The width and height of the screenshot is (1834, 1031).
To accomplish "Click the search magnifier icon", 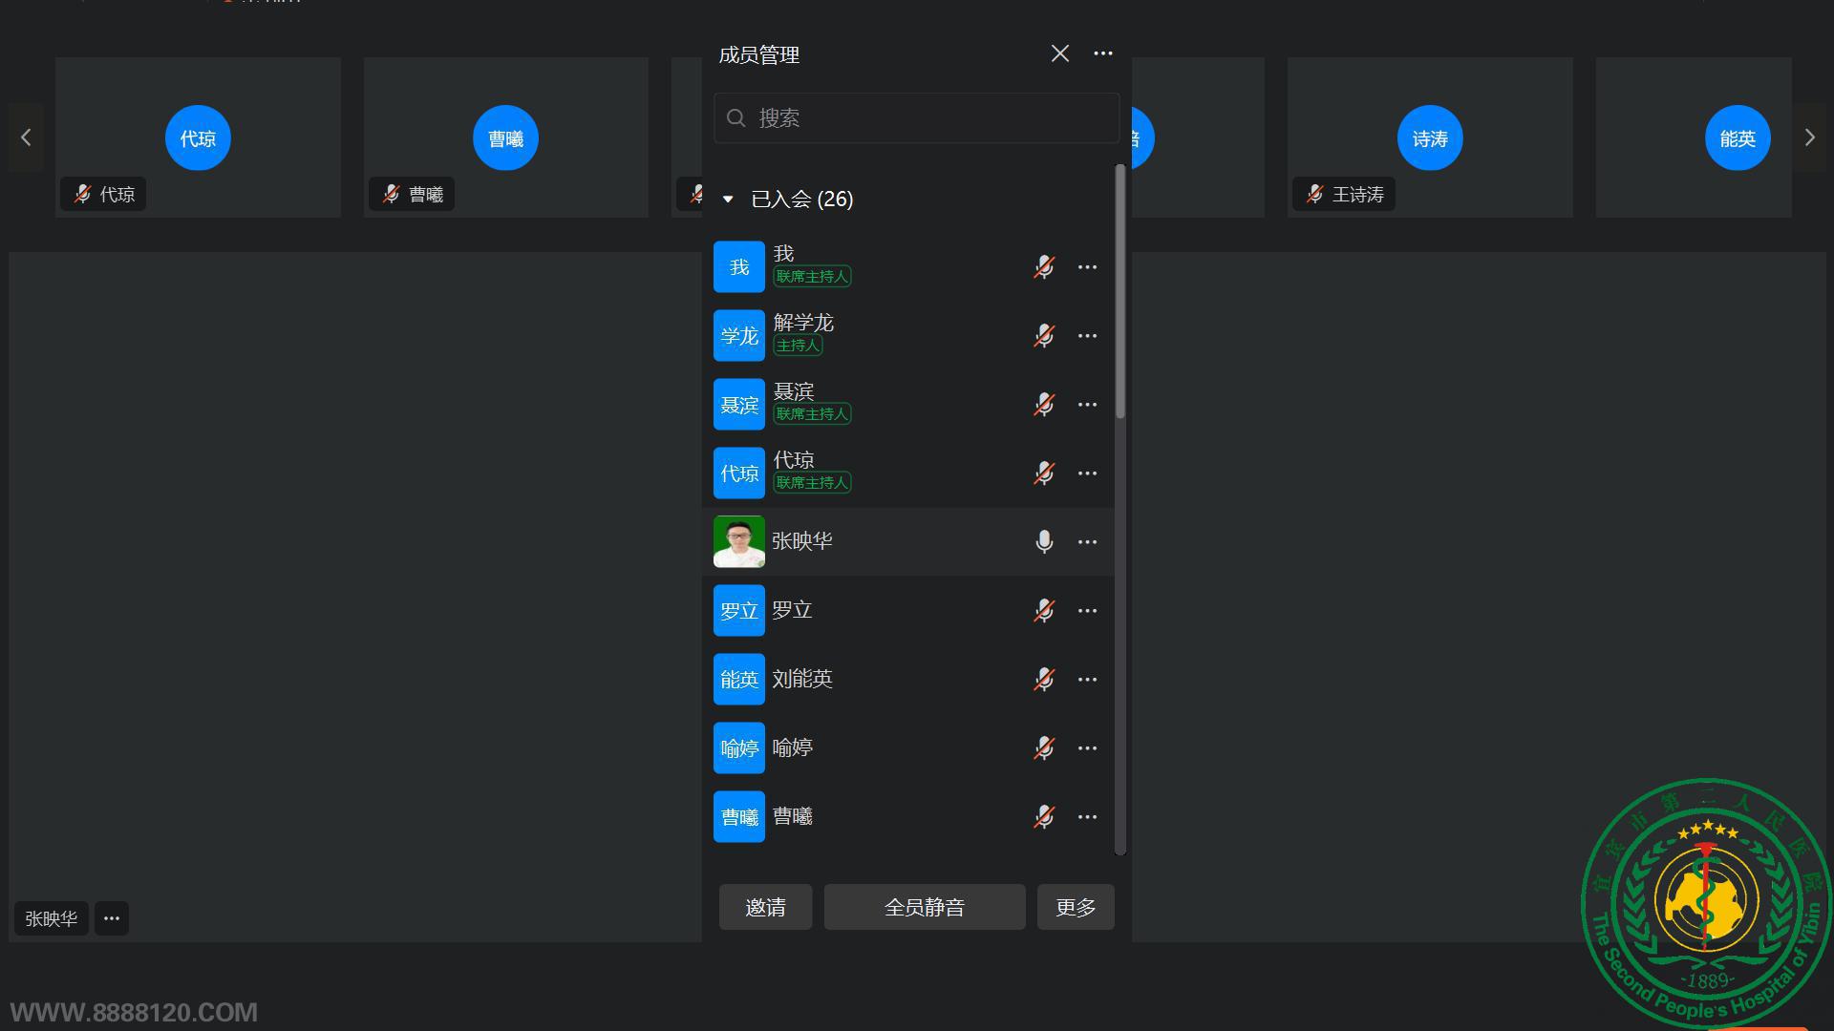I will pyautogui.click(x=736, y=117).
